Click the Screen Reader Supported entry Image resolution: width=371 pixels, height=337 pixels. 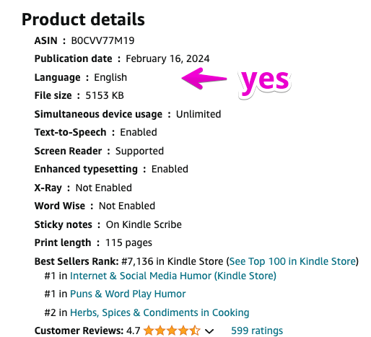tap(99, 151)
